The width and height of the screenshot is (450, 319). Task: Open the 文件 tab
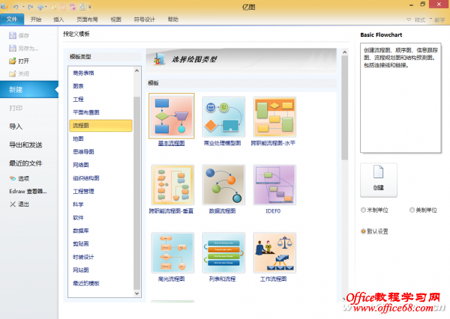12,19
